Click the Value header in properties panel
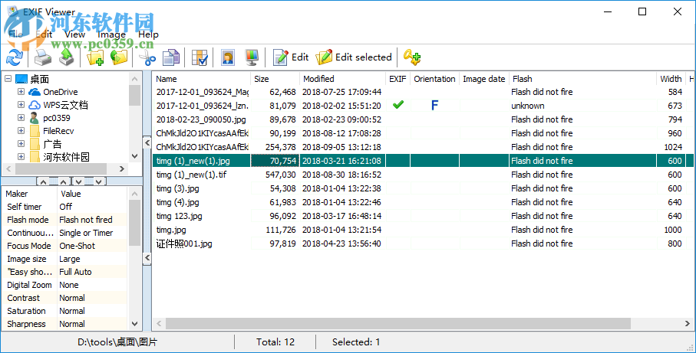 tap(92, 194)
